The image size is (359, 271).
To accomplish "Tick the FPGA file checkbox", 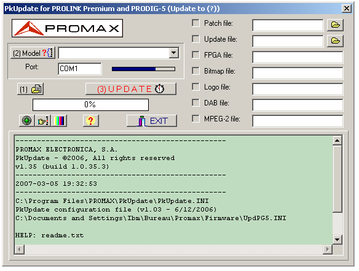I will click(x=195, y=55).
